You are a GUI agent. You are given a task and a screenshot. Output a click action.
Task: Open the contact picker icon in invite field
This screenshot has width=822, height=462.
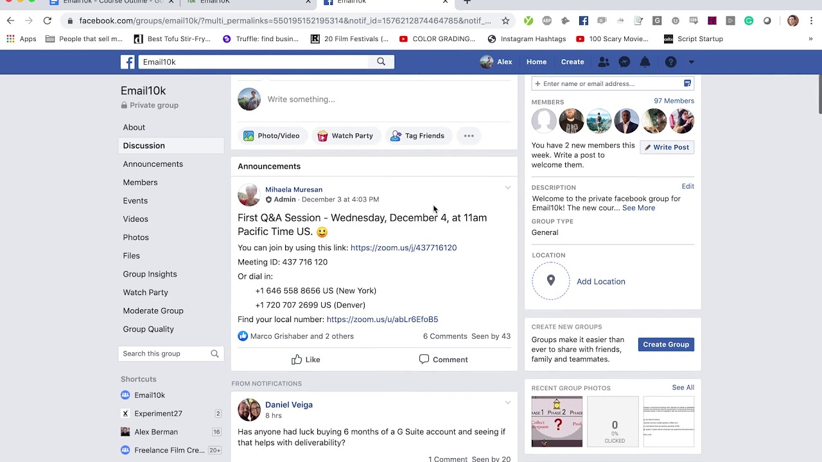[687, 83]
